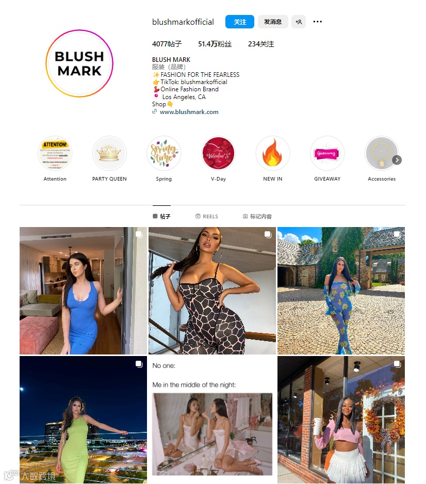Select the 帖子 posts tab
426x484 pixels.
[161, 216]
